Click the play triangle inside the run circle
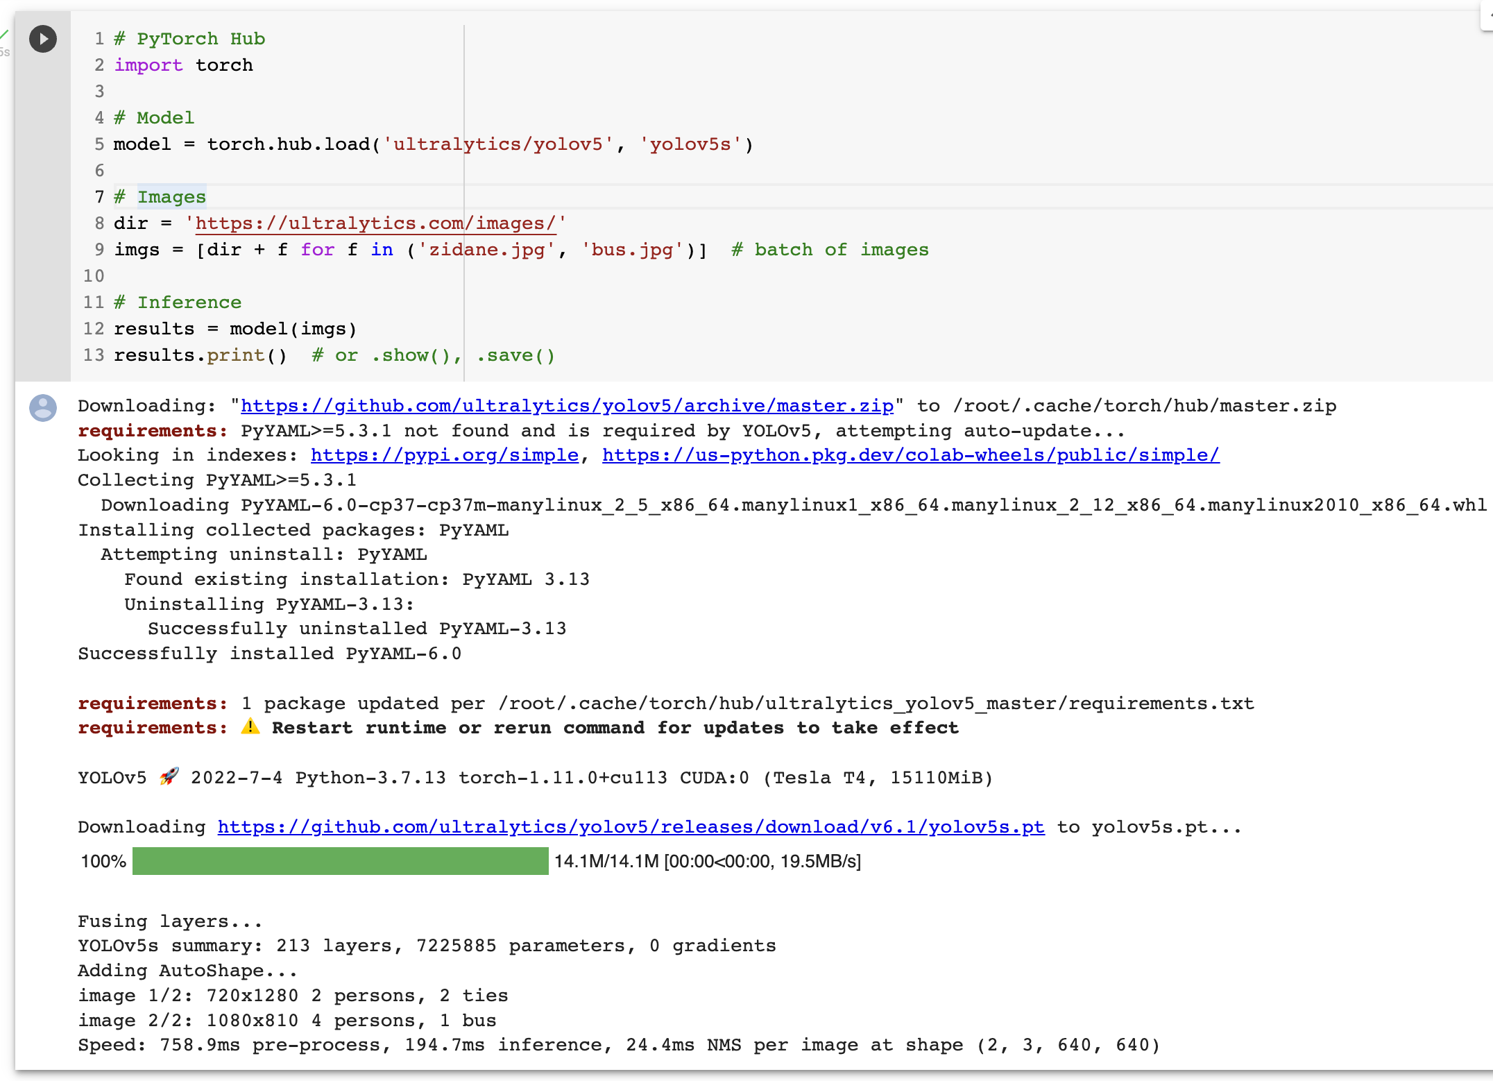This screenshot has height=1081, width=1493. pos(44,40)
